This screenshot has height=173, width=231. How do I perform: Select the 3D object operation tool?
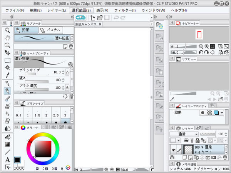7,45
